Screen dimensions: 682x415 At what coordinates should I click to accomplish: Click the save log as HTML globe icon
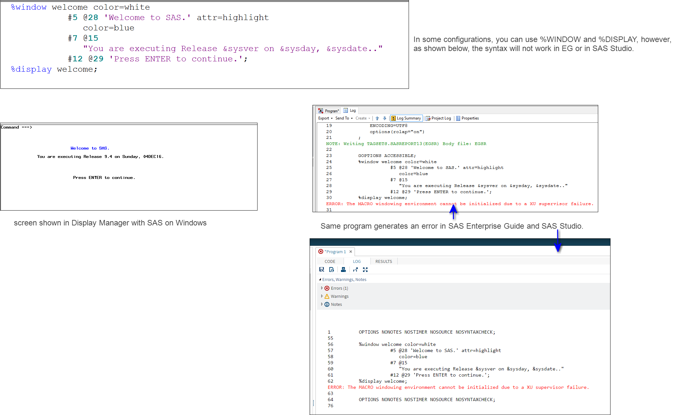332,270
